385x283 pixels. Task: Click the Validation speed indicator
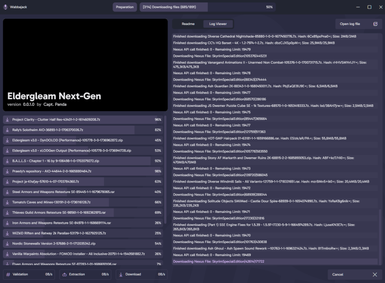pyautogui.click(x=29, y=274)
